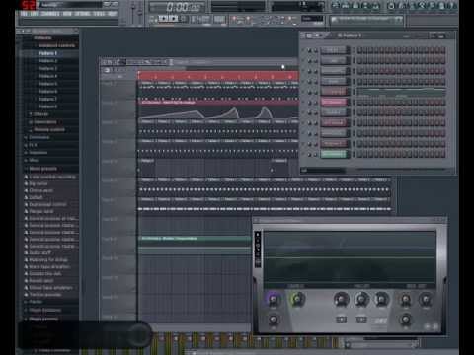This screenshot has height=355, width=474.
Task: Click the first step of the green channel
Action: pyautogui.click(x=359, y=154)
